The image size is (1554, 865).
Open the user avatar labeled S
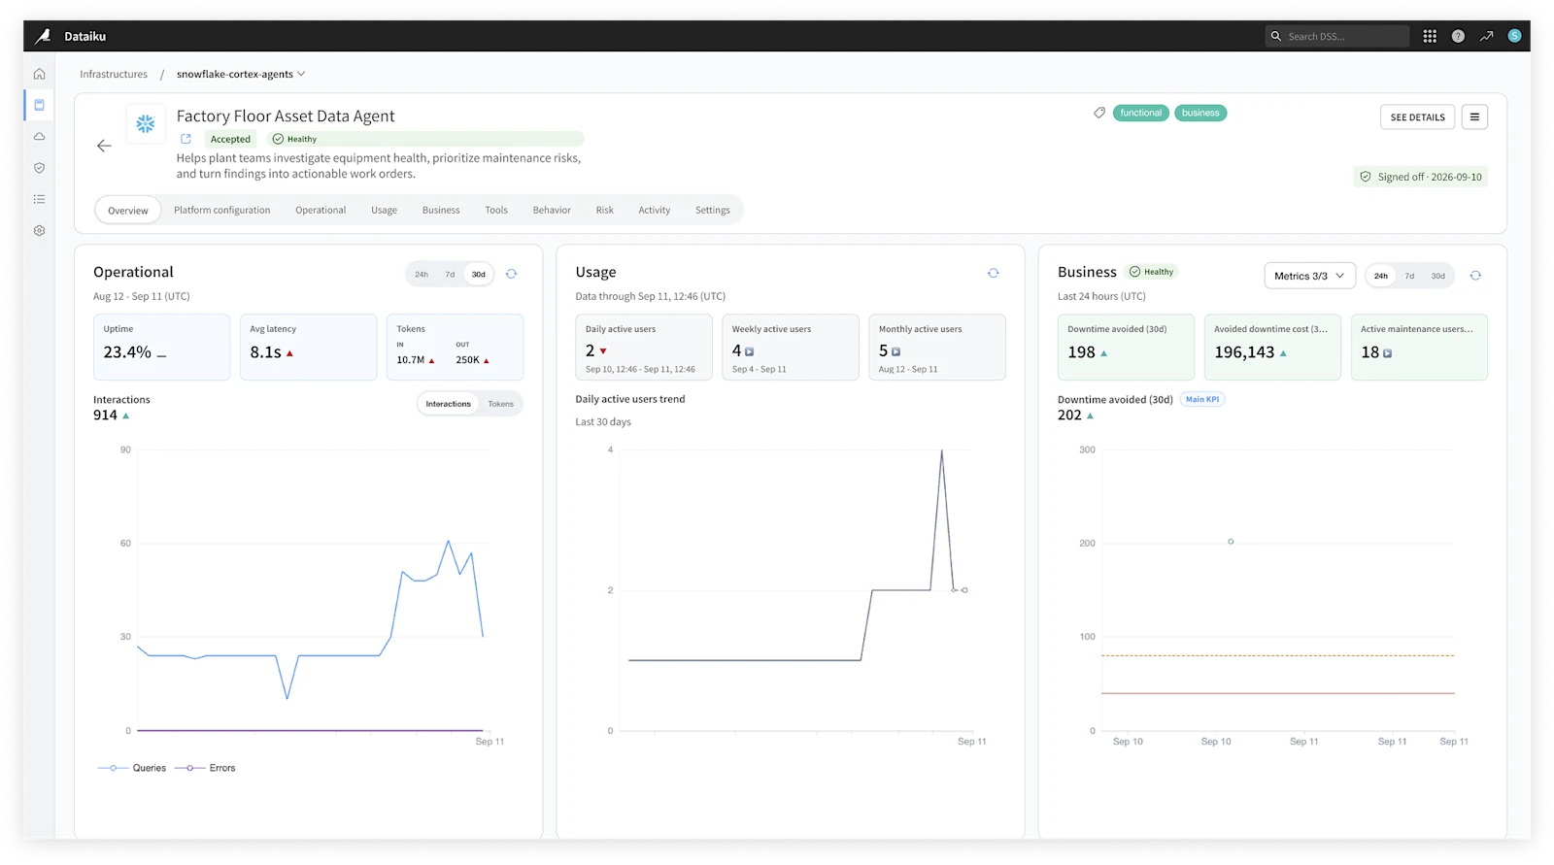1514,36
